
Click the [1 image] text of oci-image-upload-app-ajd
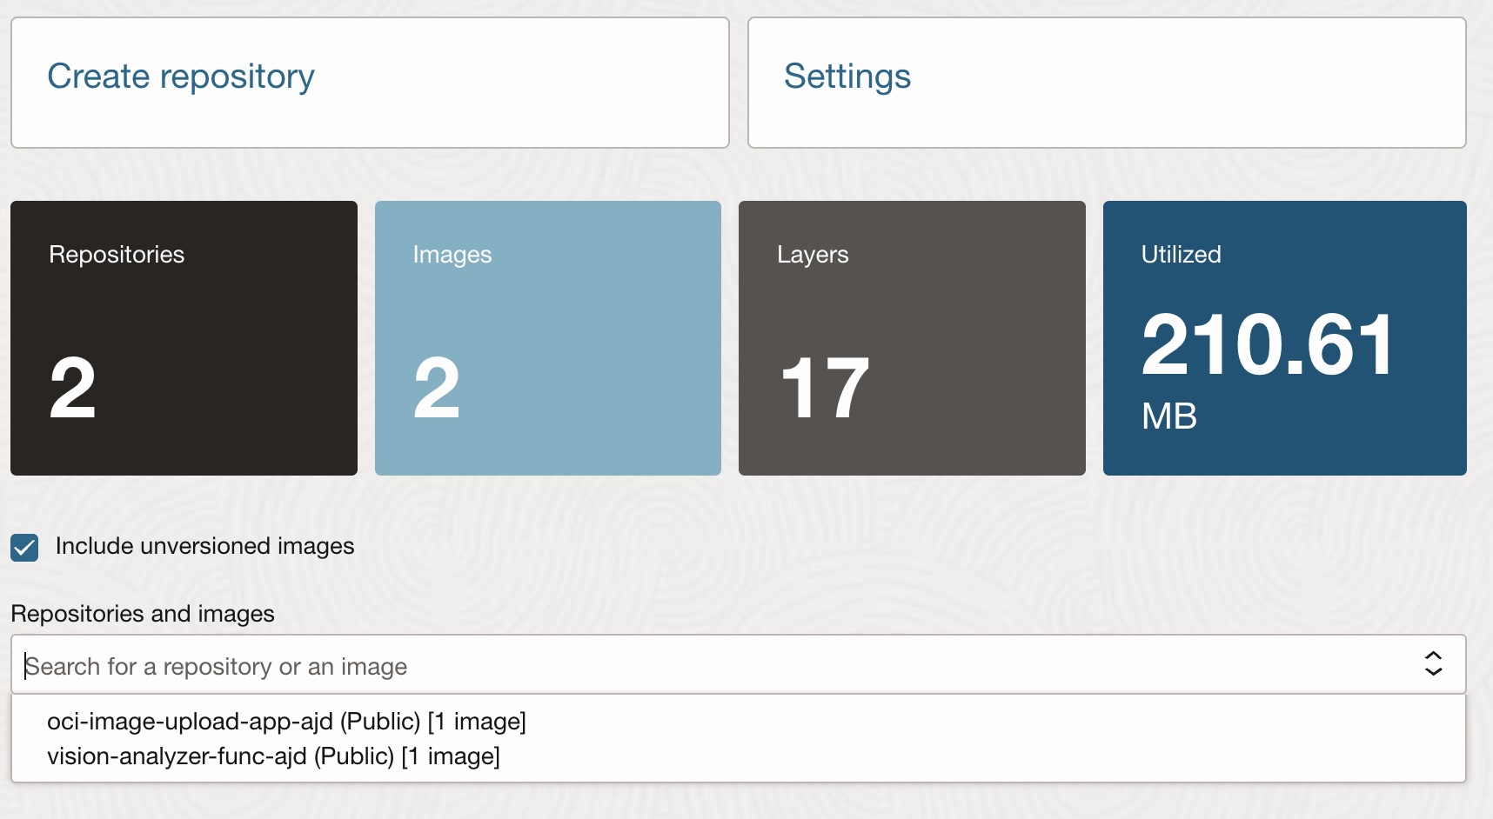[x=477, y=722]
